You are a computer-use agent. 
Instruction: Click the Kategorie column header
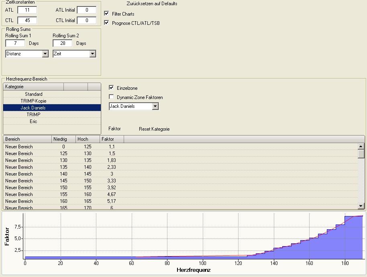33,87
